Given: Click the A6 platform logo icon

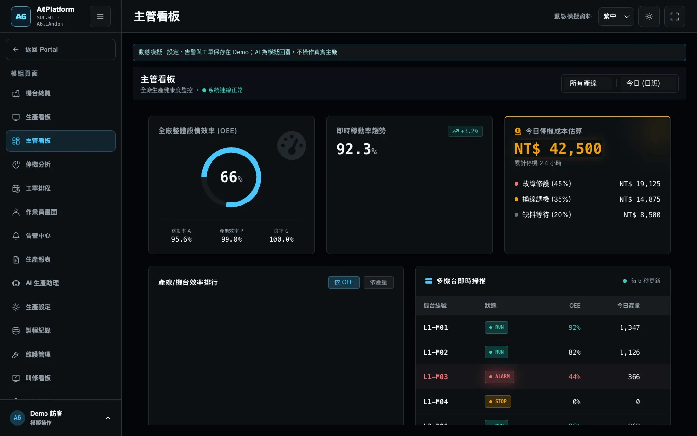Looking at the screenshot, I should click(x=21, y=16).
